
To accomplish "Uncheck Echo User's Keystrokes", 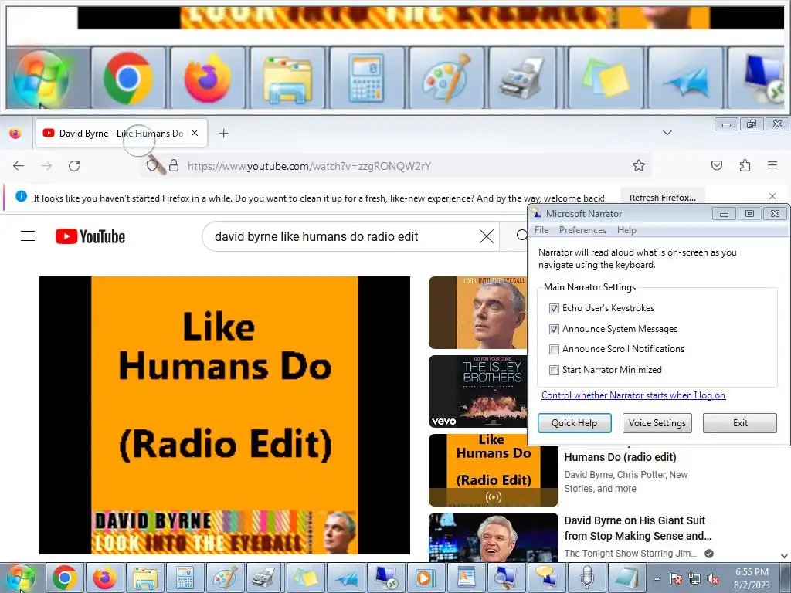I will (554, 308).
